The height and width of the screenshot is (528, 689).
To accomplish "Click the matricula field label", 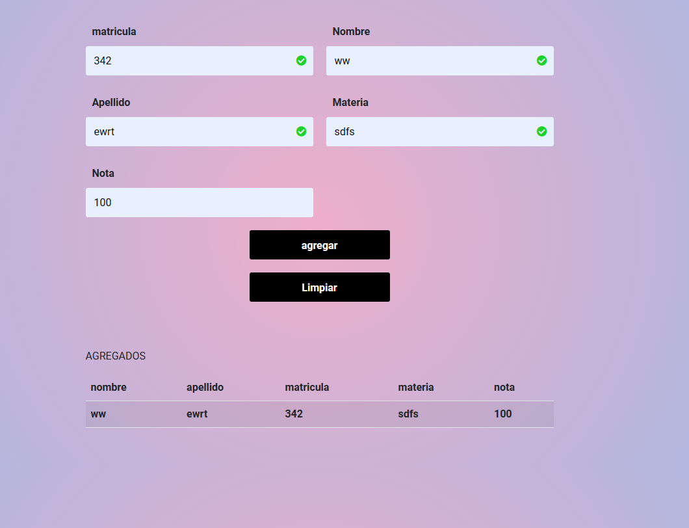I will tap(114, 31).
